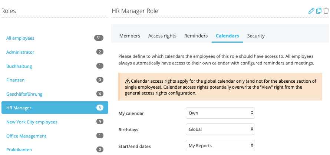The height and width of the screenshot is (155, 330).
Task: Click the highlighted HR Manager role entry
Action: pos(55,108)
